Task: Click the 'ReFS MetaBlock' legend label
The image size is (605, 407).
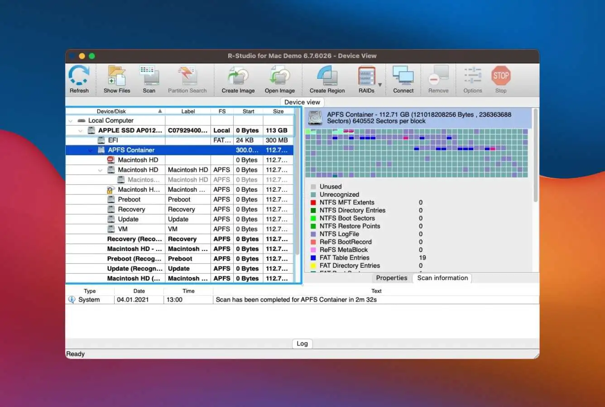Action: coord(344,250)
